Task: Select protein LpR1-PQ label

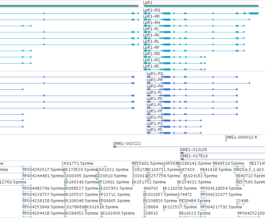Action: 155,74
